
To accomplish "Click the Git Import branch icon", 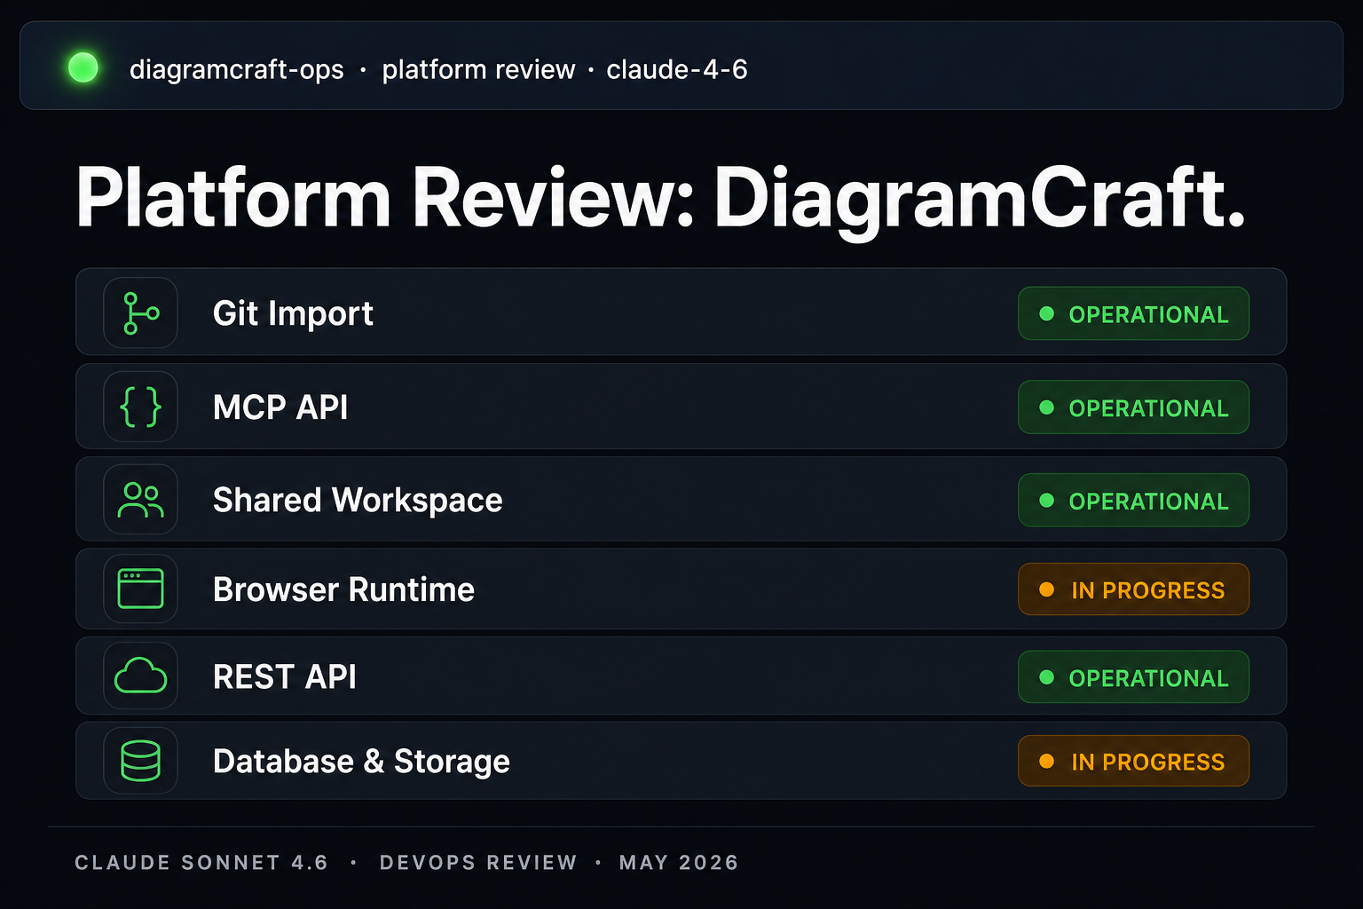I will [140, 312].
